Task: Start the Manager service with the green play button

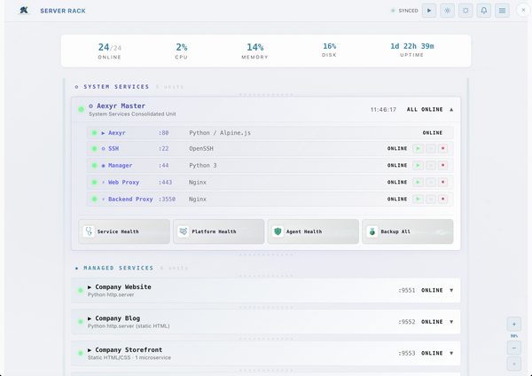Action: 418,165
